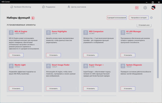Click the Mystic Light title

[x=20, y=65]
